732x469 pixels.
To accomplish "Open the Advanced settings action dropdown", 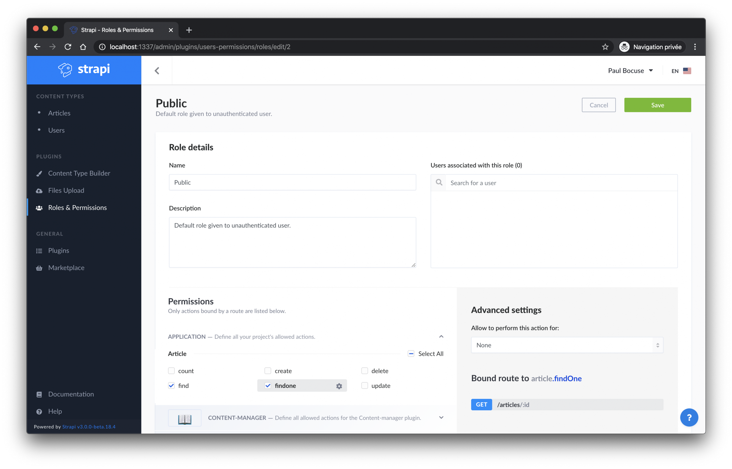I will pos(566,345).
